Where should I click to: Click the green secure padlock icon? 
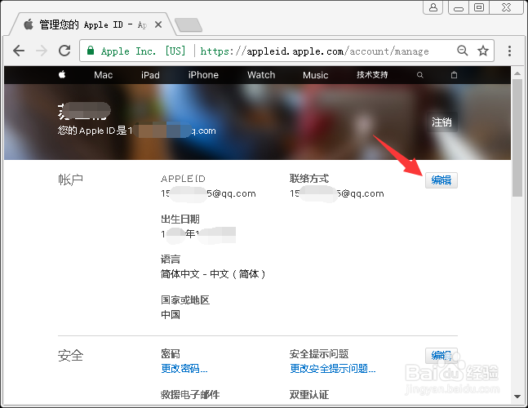point(91,51)
